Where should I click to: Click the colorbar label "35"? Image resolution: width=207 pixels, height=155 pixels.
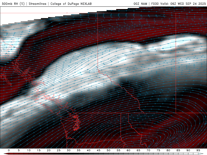[79, 150]
